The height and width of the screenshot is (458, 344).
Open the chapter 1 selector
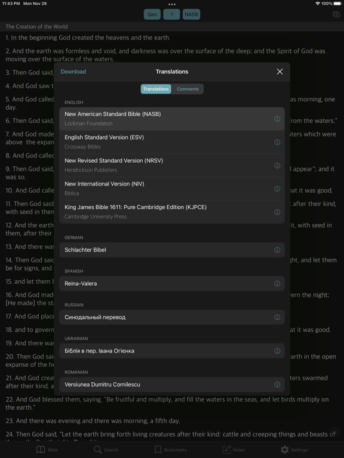click(171, 14)
